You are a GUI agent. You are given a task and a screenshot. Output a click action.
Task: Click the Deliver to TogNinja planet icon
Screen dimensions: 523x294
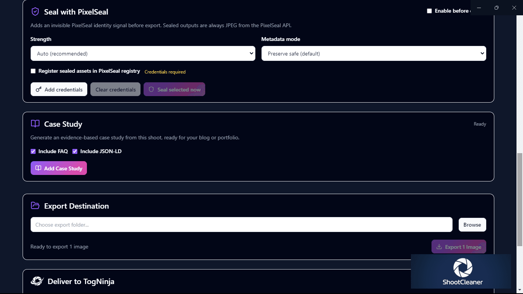tap(37, 281)
